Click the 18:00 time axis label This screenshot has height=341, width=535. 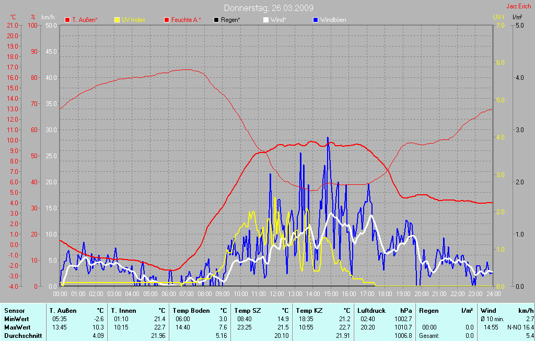[385, 293]
